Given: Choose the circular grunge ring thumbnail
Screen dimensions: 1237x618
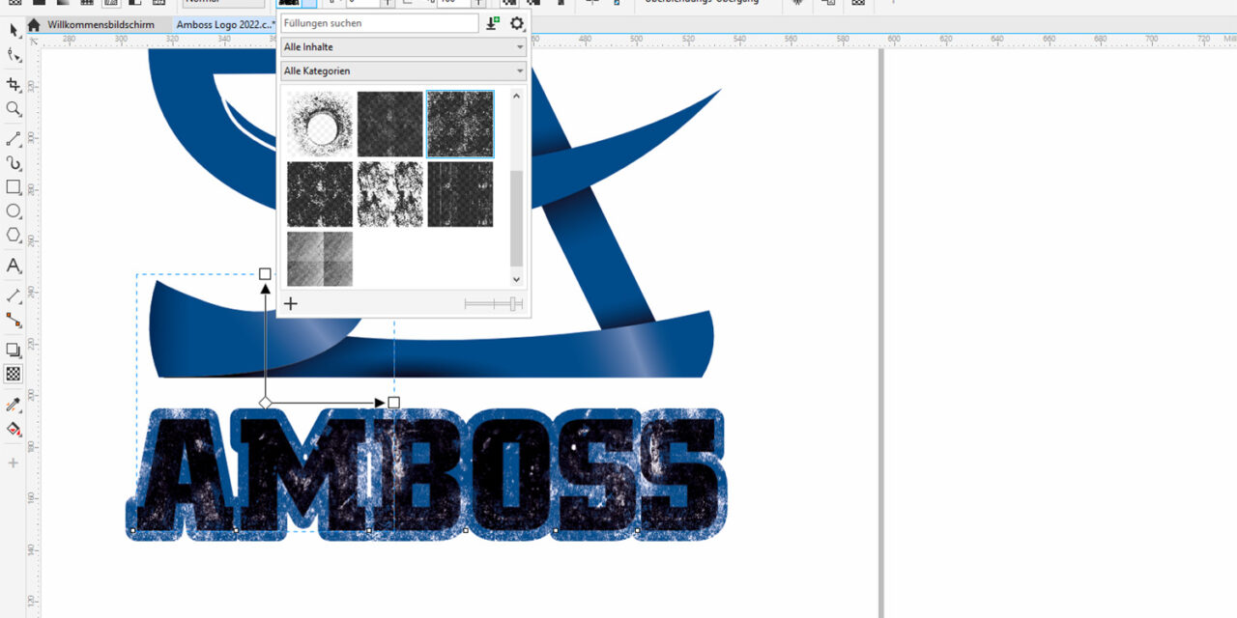Looking at the screenshot, I should click(x=320, y=124).
